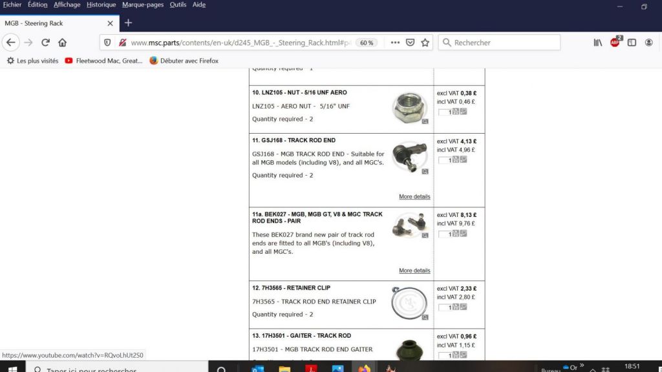
Task: Open the Historique menu
Action: click(x=101, y=5)
